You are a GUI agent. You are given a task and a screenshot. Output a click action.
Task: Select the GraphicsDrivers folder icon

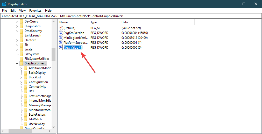pos(21,63)
